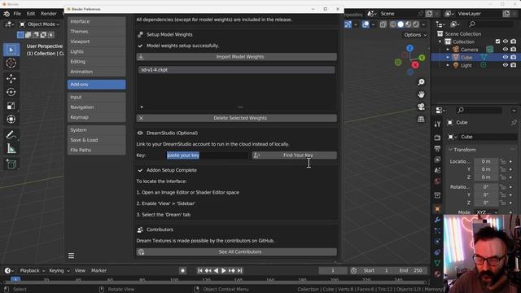Click the outliner search magnifier
521x293 pixels.
click(x=472, y=24)
